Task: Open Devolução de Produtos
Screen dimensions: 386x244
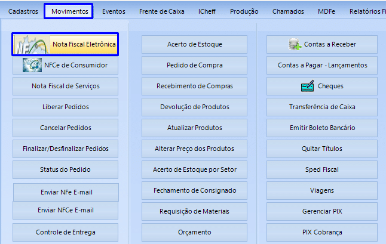Action: [x=194, y=107]
